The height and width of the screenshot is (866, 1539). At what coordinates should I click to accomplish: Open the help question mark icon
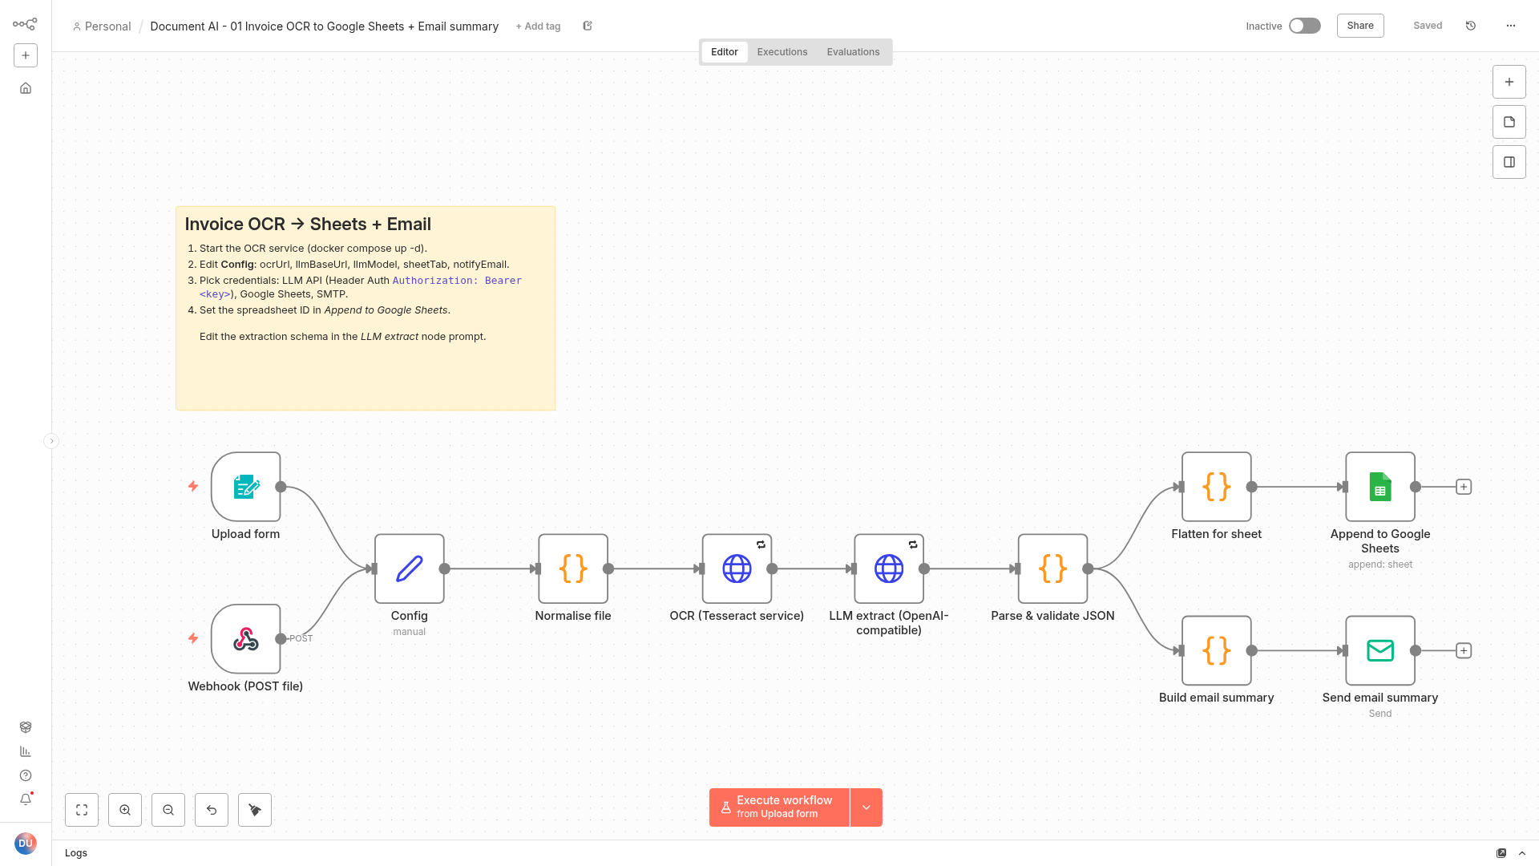tap(26, 775)
